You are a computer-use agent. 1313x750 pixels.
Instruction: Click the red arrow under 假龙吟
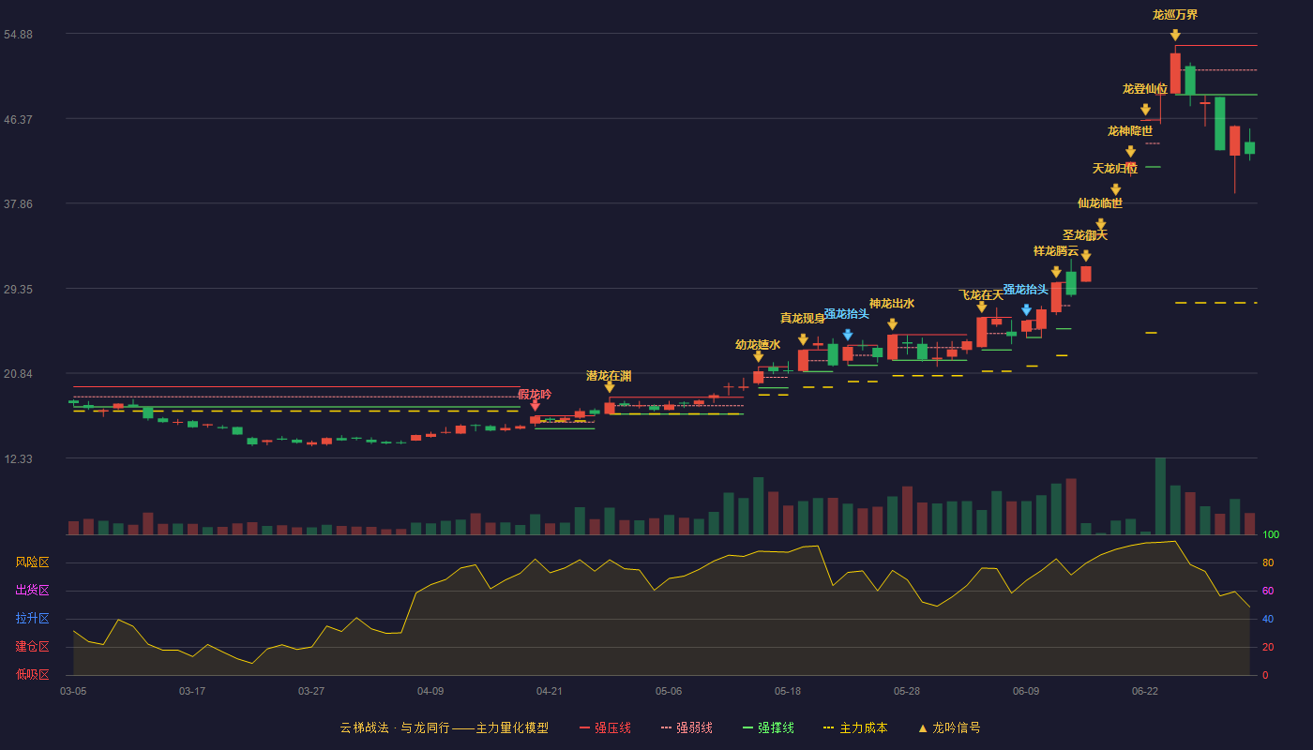pyautogui.click(x=535, y=405)
